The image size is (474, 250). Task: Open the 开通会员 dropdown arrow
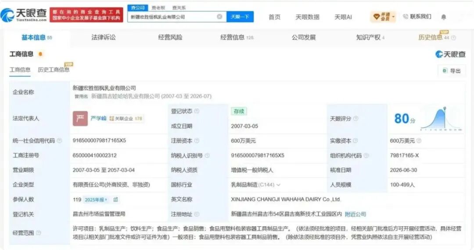pyautogui.click(x=393, y=16)
